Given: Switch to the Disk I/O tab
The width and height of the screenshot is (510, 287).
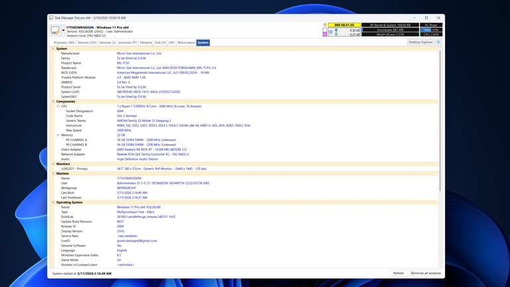Looking at the screenshot, I should click(160, 43).
